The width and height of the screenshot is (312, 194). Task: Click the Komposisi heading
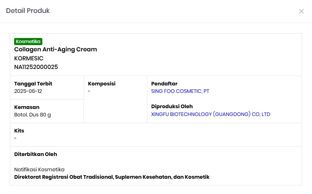[x=102, y=83]
